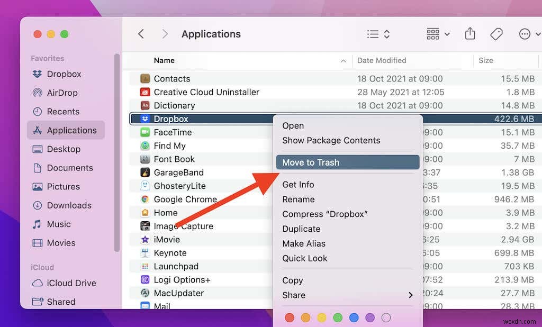Click Quick Look in the context menu
The height and width of the screenshot is (327, 542).
[305, 258]
